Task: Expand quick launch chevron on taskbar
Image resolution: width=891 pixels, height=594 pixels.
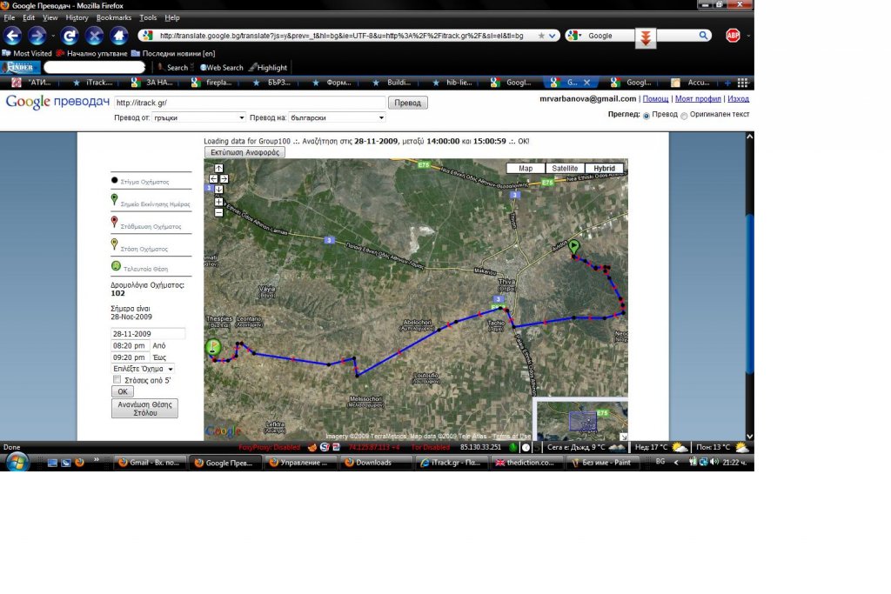Action: 96,459
